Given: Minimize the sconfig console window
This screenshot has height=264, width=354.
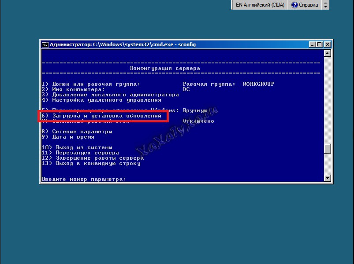Looking at the screenshot, I should (312, 44).
